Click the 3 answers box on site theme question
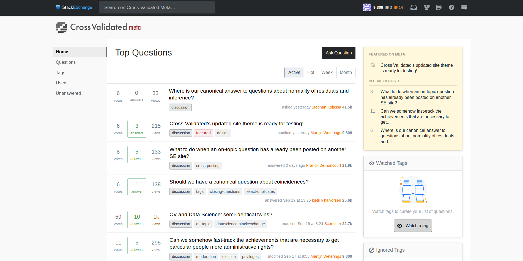Image resolution: width=523 pixels, height=261 pixels. click(x=137, y=129)
